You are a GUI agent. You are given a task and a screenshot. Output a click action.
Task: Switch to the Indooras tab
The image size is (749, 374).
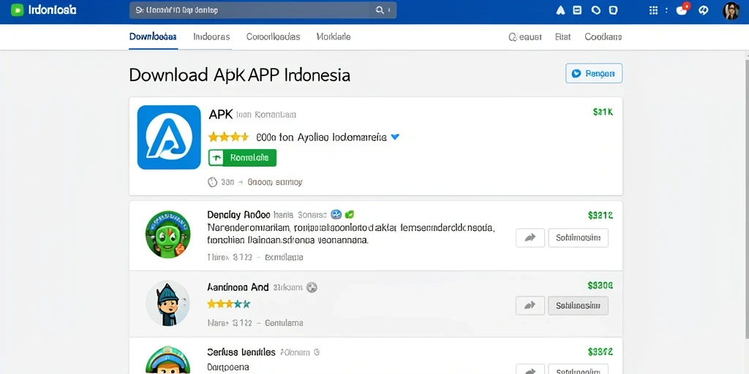211,37
